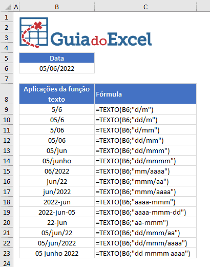Click the Guia do Excel logo image
This screenshot has width=210, height=267.
tap(86, 32)
